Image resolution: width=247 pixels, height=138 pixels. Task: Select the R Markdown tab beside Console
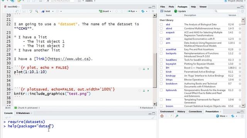pyautogui.click(x=23, y=113)
